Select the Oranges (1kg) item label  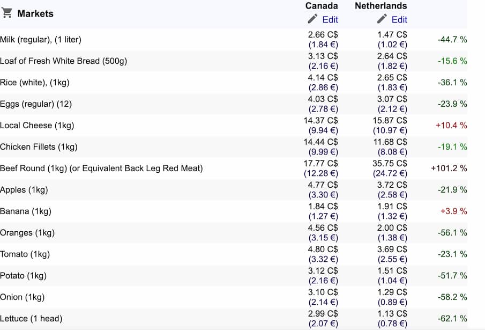pos(27,233)
